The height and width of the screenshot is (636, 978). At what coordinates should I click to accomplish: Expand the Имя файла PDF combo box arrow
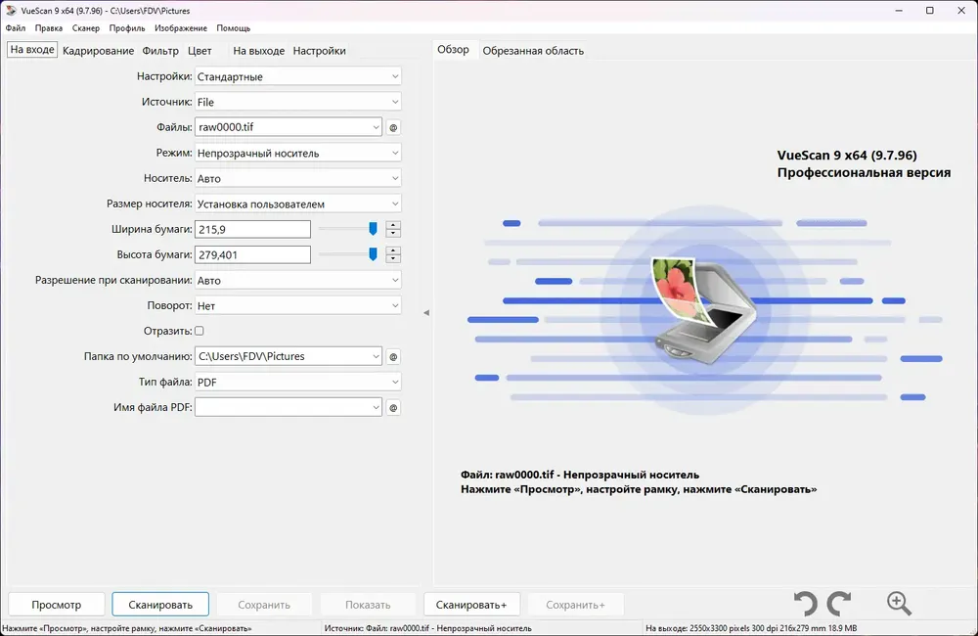376,408
